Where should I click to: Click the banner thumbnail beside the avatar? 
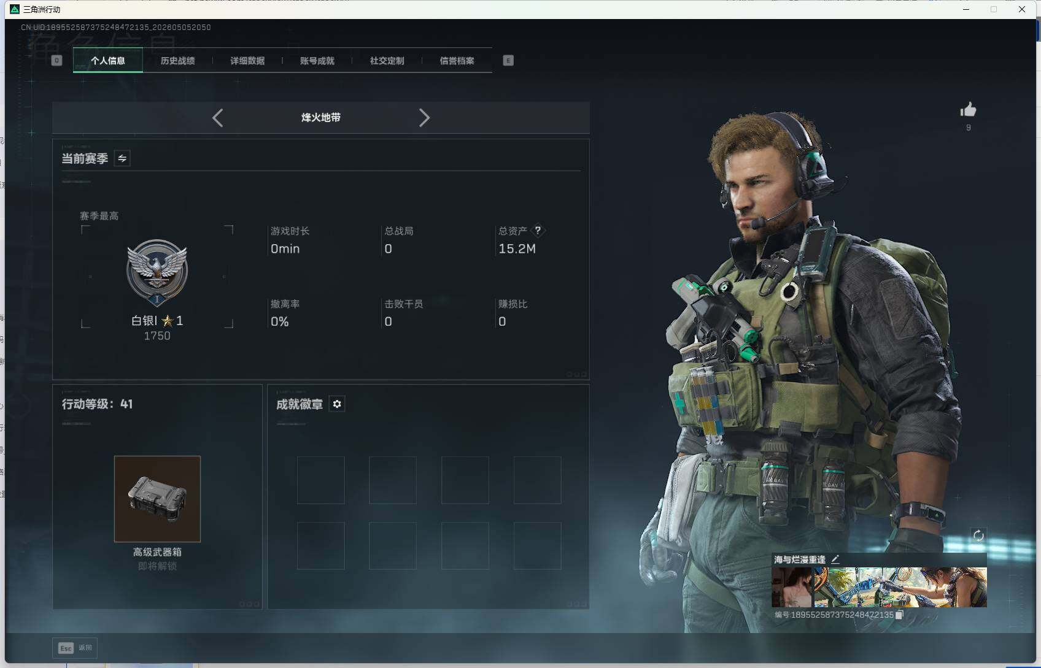pyautogui.click(x=900, y=587)
